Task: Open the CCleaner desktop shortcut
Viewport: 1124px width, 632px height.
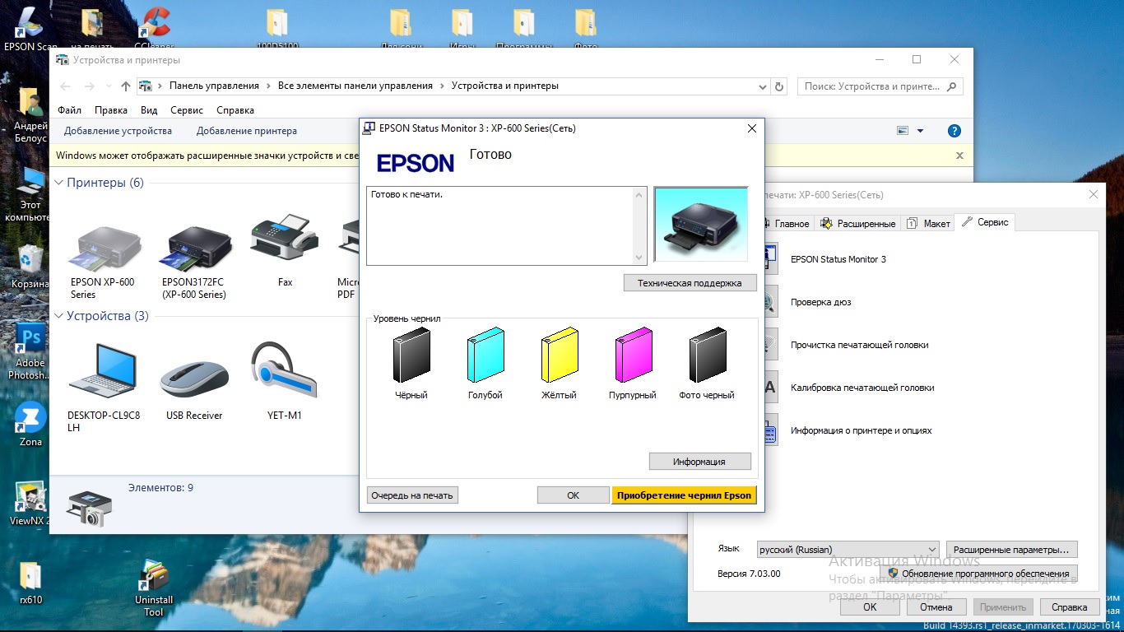Action: tap(156, 29)
